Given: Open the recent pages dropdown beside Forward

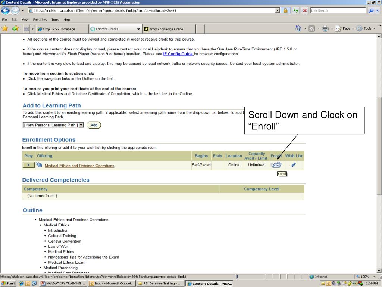Looking at the screenshot, I should click(x=23, y=10).
